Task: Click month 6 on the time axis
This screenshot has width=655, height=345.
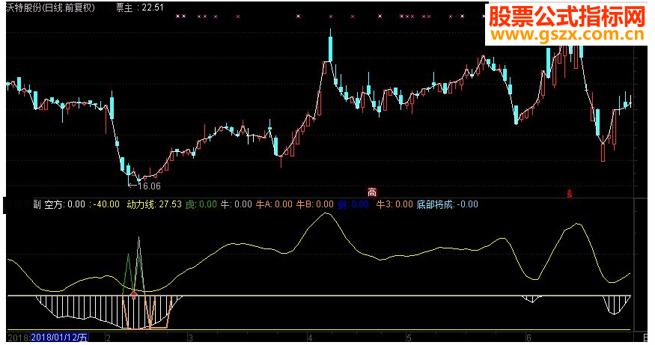Action: pos(528,338)
